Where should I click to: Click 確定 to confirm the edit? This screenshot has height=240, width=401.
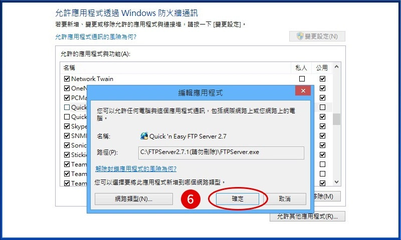pyautogui.click(x=238, y=198)
